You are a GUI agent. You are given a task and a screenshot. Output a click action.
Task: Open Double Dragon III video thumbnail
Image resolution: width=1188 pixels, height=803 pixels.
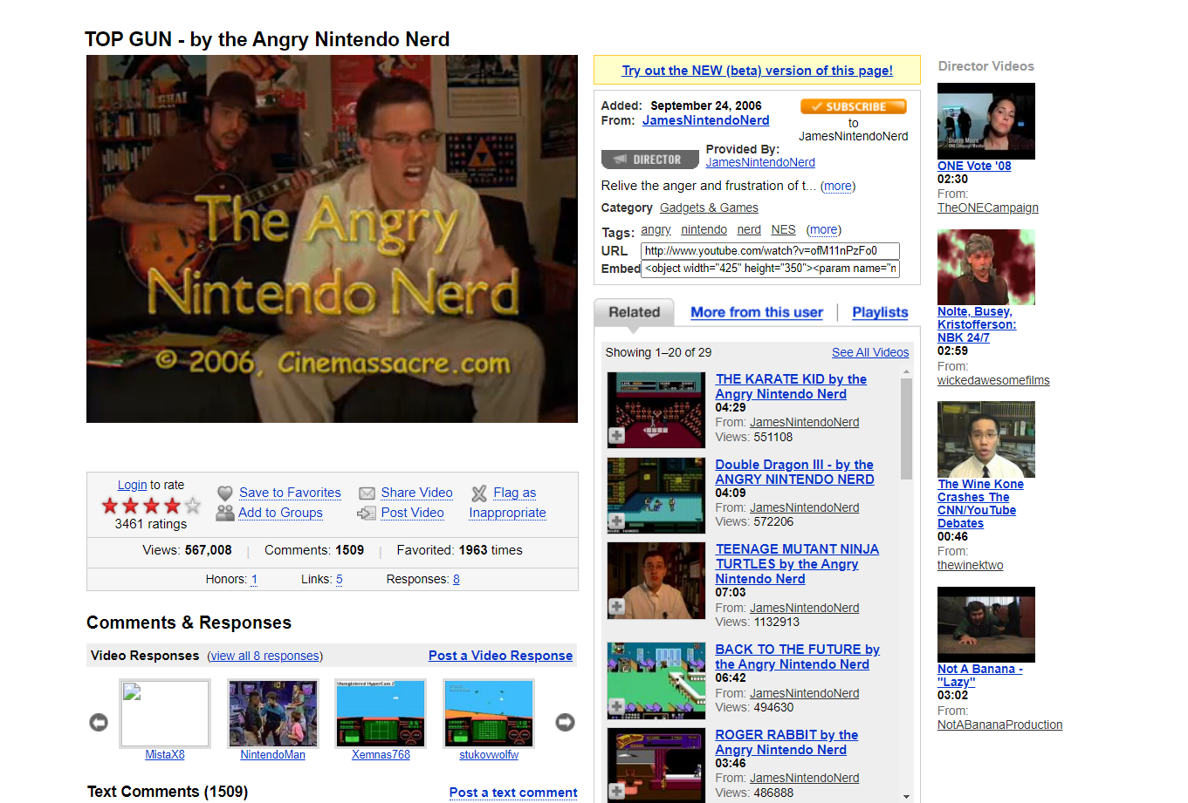click(x=656, y=495)
